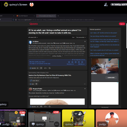Click LA Wilson's profile avatar

pos(30,42)
